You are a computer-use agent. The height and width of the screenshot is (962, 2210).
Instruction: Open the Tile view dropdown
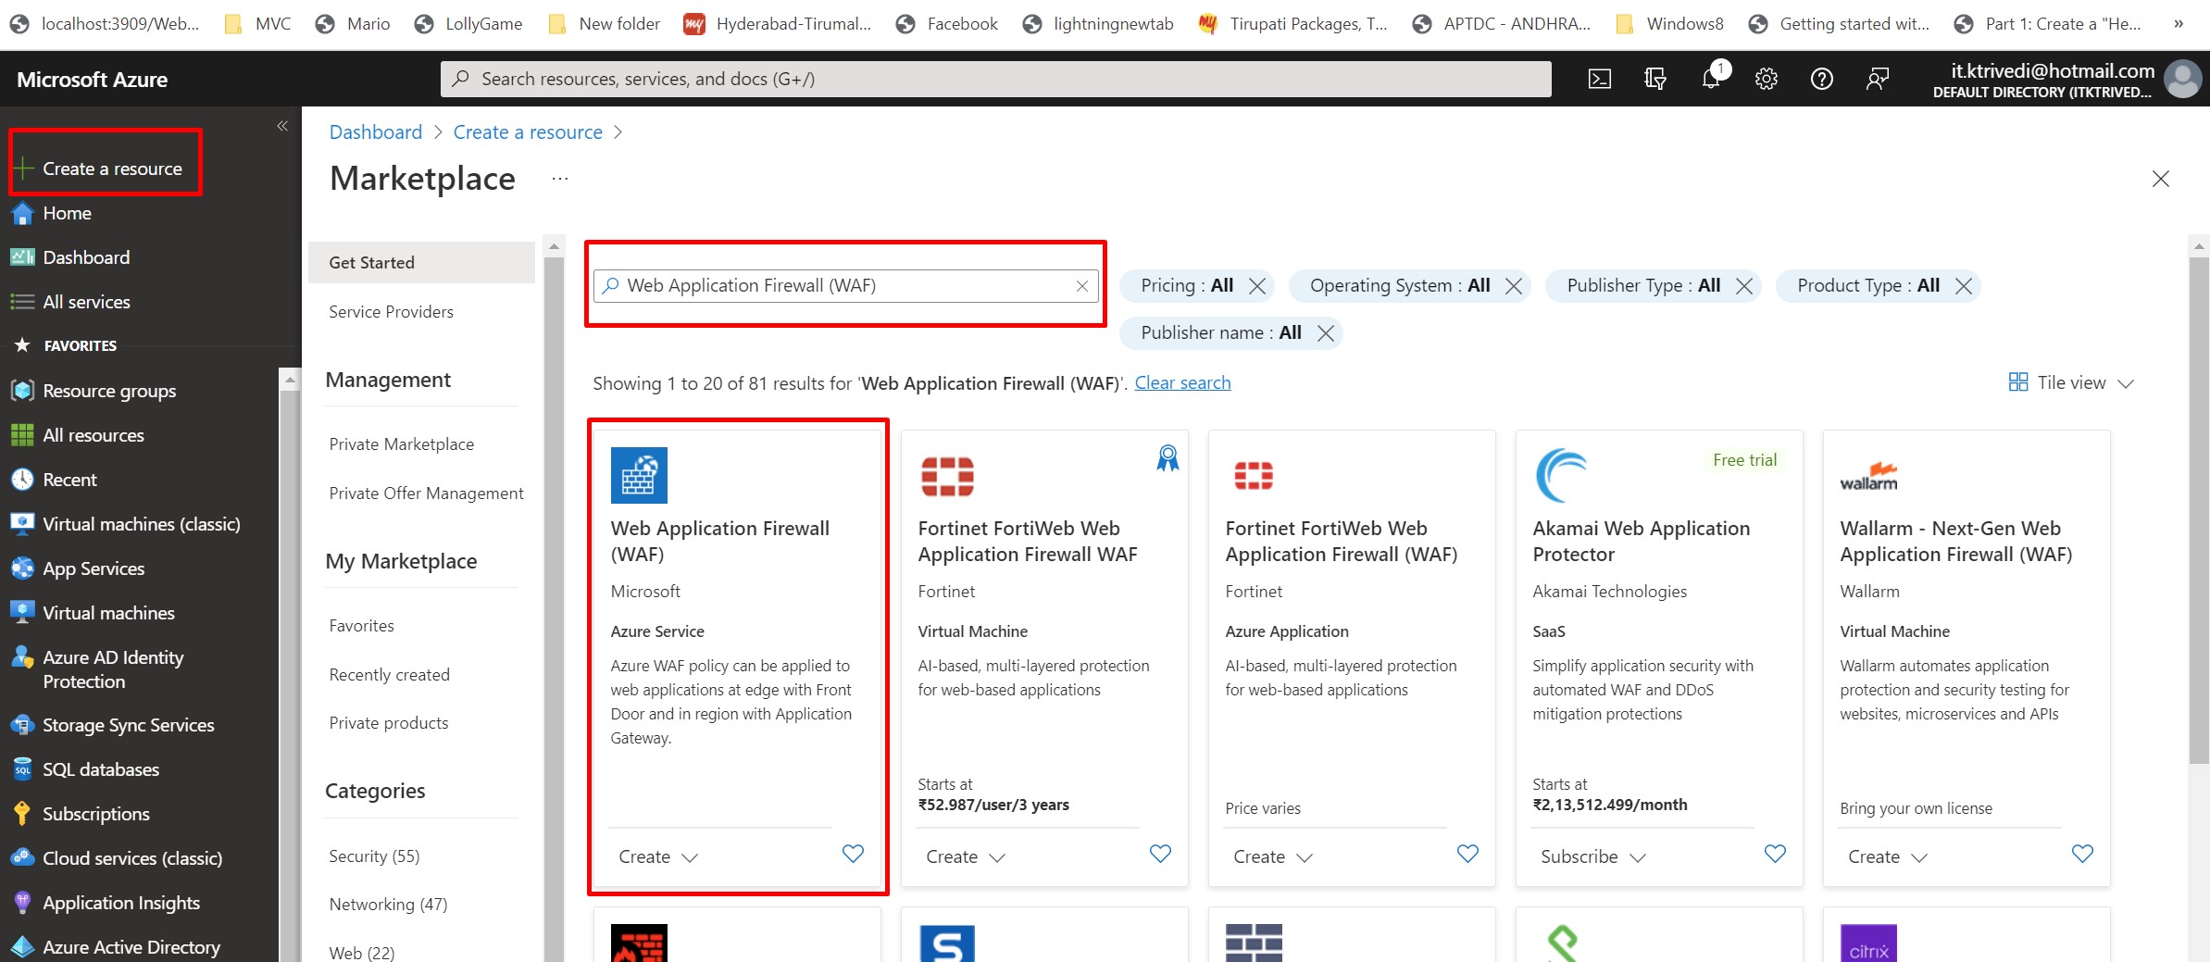point(2071,383)
